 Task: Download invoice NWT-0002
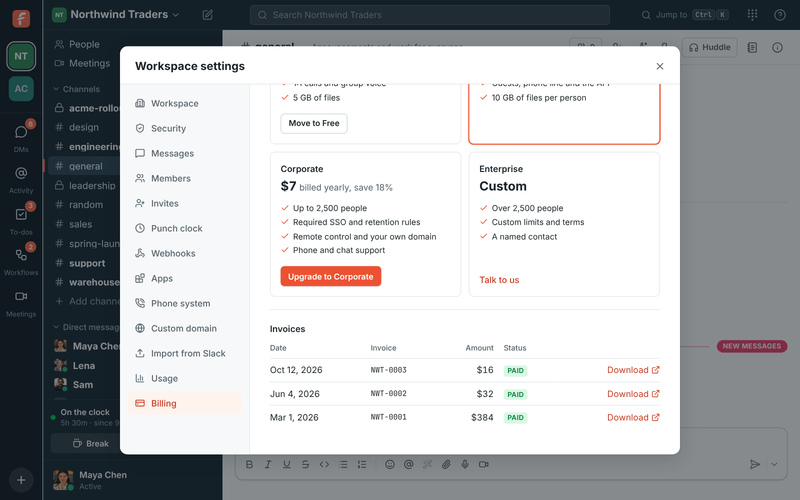[633, 394]
